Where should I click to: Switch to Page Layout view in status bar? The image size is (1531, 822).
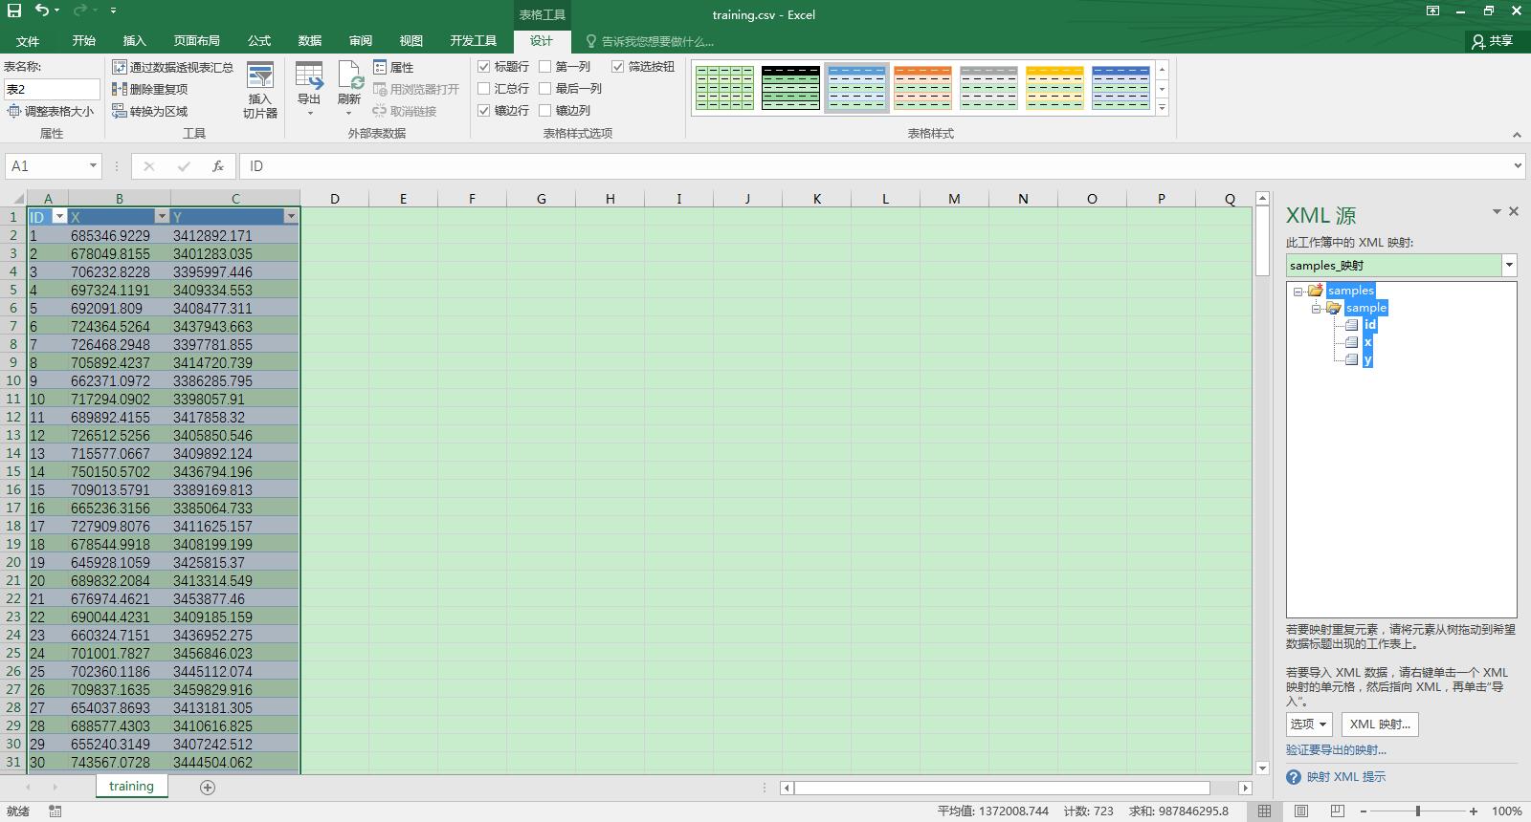[1301, 811]
